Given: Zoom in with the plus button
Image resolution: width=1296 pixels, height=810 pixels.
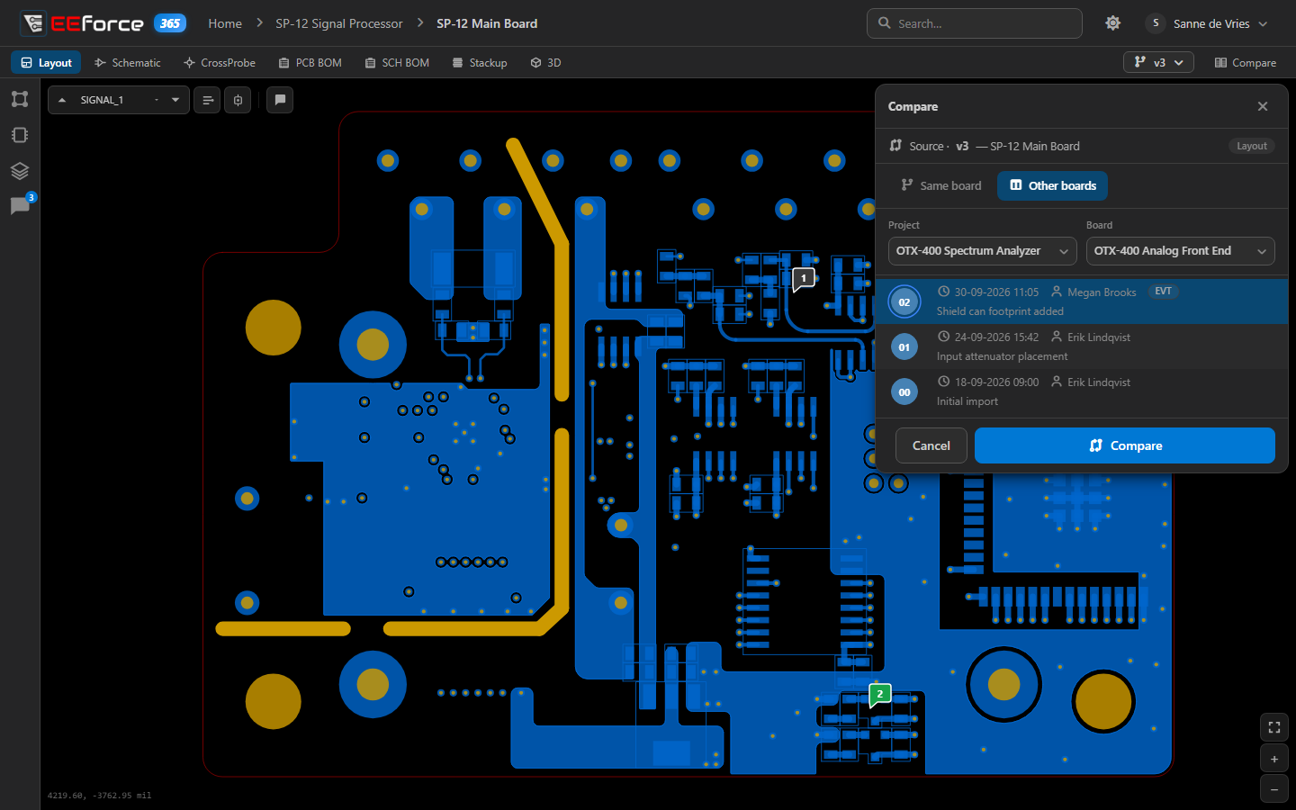Looking at the screenshot, I should [1274, 760].
